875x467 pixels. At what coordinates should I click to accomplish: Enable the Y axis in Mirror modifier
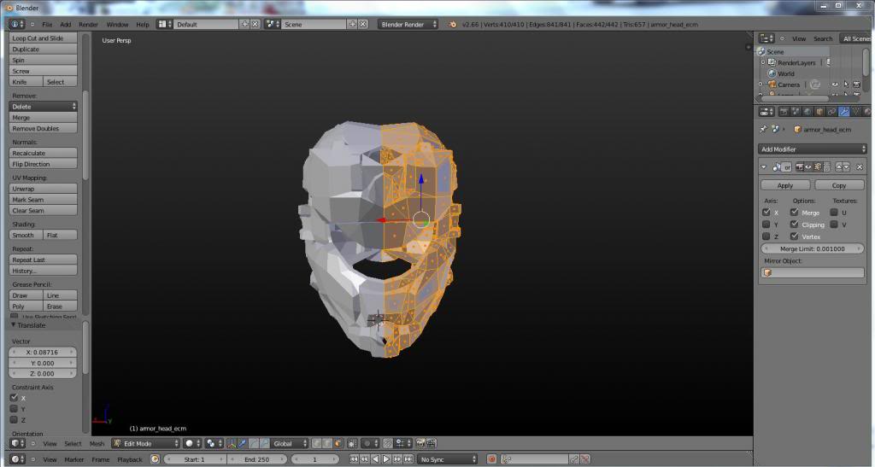pos(766,225)
